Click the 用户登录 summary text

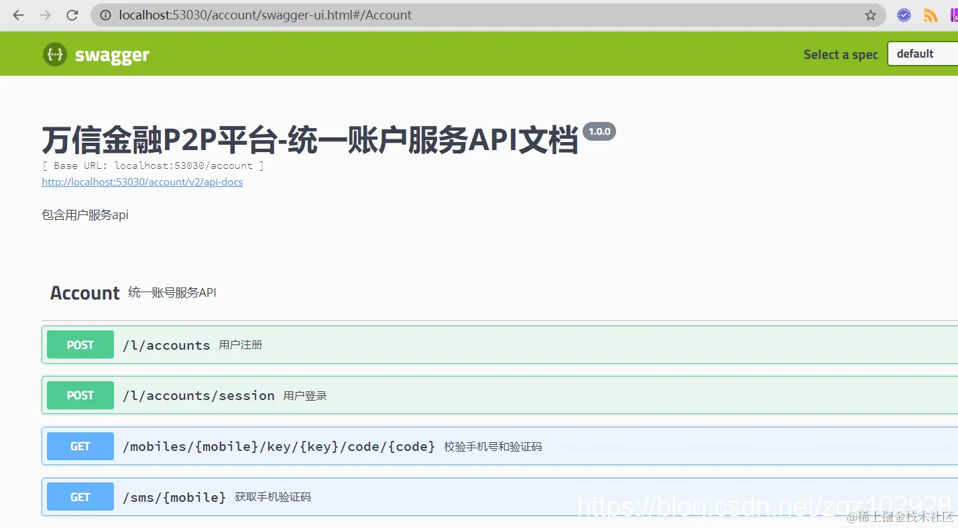305,396
